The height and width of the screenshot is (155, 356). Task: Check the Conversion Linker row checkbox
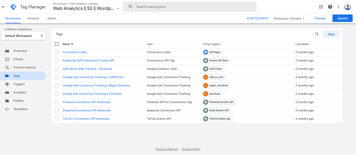(57, 52)
